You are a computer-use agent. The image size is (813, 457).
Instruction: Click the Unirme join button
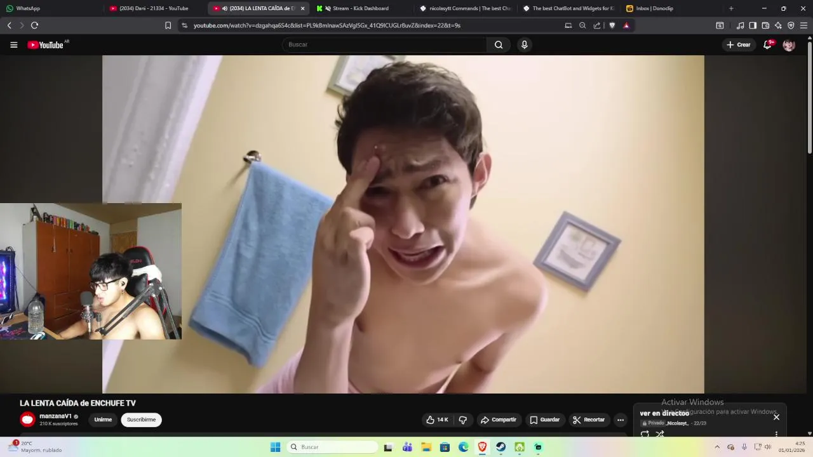[x=103, y=420]
